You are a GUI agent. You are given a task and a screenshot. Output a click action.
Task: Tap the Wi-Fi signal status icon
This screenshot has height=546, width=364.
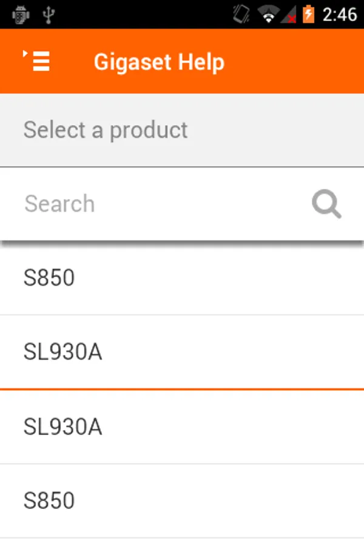point(267,14)
